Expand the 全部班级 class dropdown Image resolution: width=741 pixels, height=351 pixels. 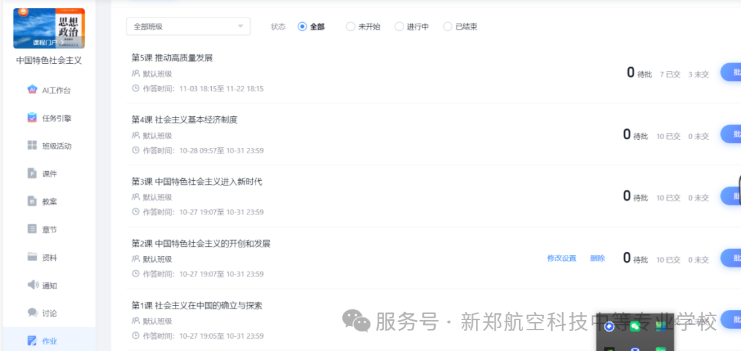click(188, 26)
